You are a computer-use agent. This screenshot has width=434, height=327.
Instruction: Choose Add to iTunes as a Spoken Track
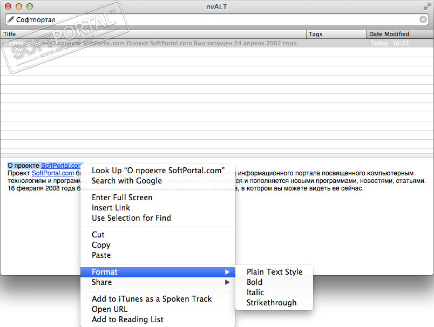click(158, 299)
